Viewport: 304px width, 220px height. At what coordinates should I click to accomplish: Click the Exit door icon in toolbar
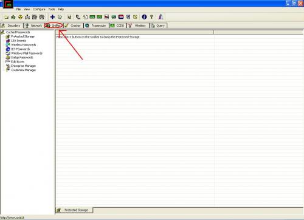(x=161, y=17)
